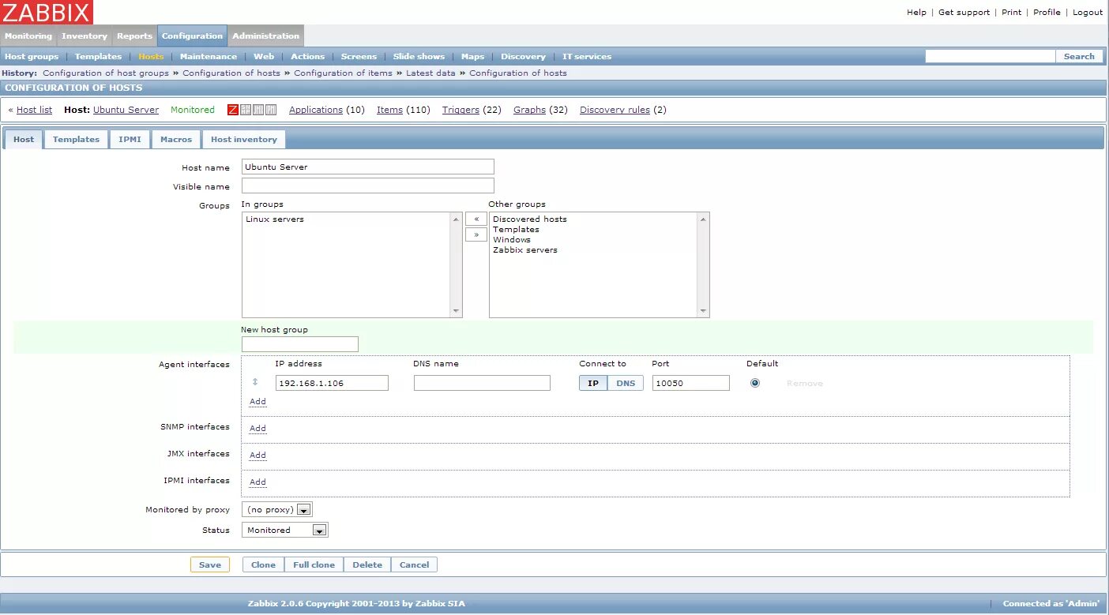Move selected group into In groups («)
Viewport: 1109px width, 615px height.
pos(476,219)
